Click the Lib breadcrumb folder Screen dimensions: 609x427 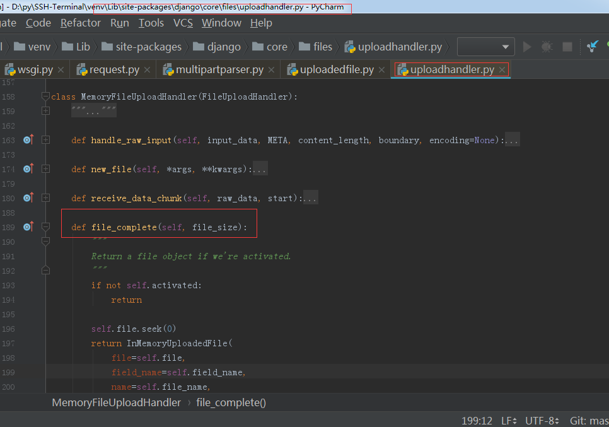76,47
